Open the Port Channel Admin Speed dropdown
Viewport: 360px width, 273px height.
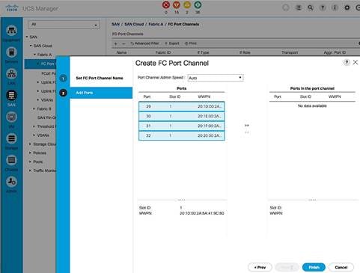click(x=216, y=78)
